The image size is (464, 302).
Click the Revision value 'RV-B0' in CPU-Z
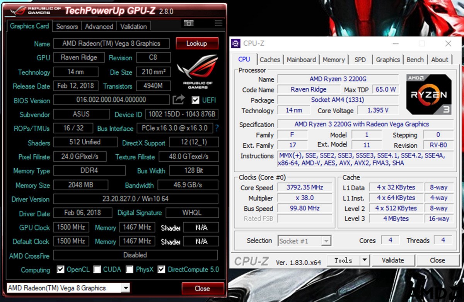tap(438, 145)
